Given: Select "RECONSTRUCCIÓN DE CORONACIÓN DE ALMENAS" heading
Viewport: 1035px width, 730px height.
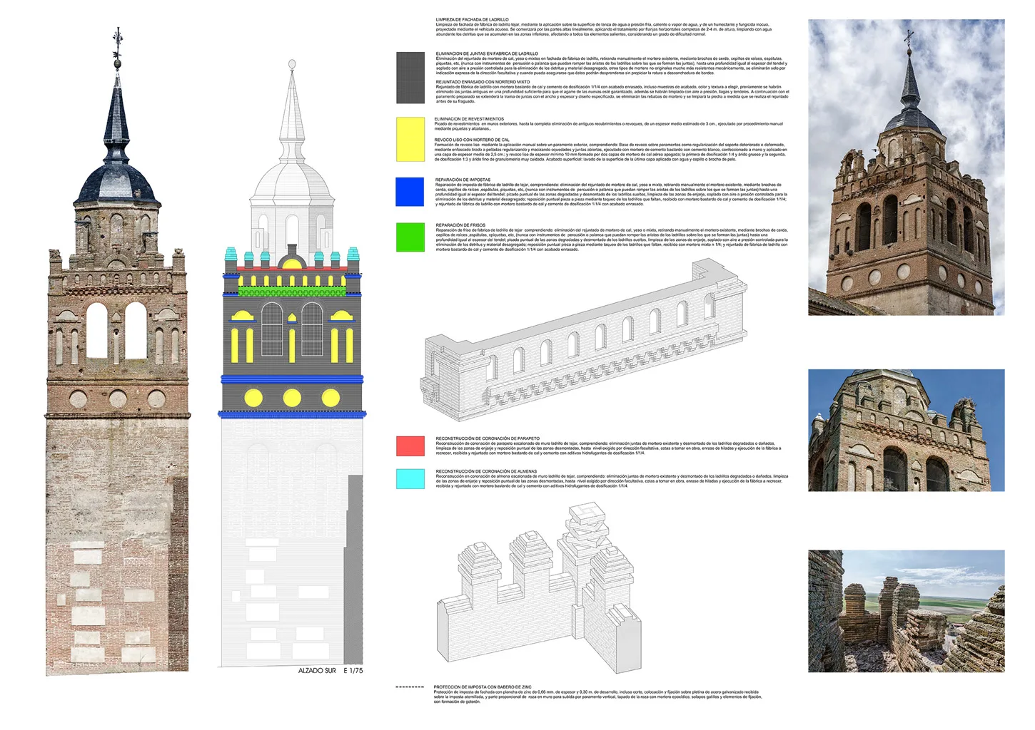Looking at the screenshot, I should point(486,471).
